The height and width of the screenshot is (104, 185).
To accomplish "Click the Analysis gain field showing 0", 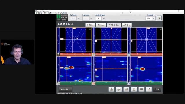I will tap(98, 18).
